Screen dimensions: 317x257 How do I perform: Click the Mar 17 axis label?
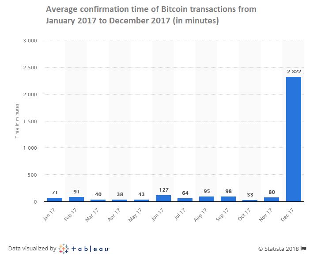click(x=92, y=215)
